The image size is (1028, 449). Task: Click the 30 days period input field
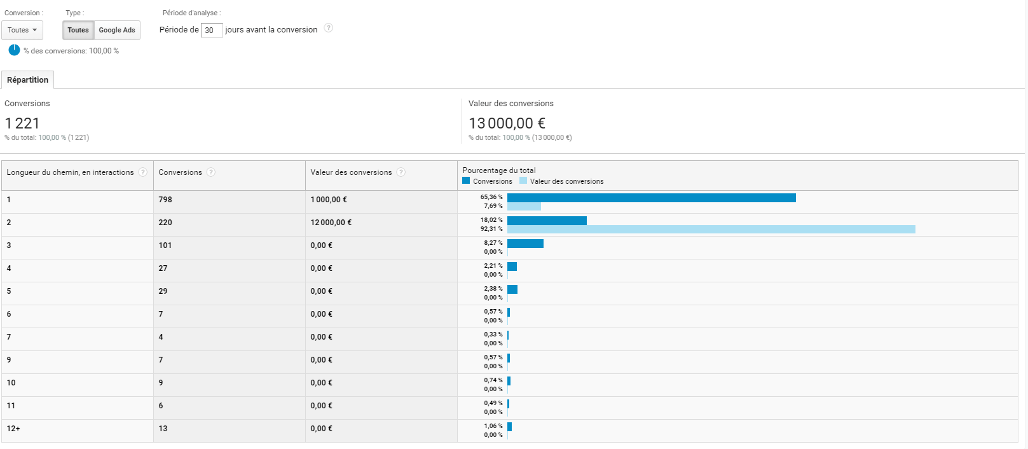(212, 30)
